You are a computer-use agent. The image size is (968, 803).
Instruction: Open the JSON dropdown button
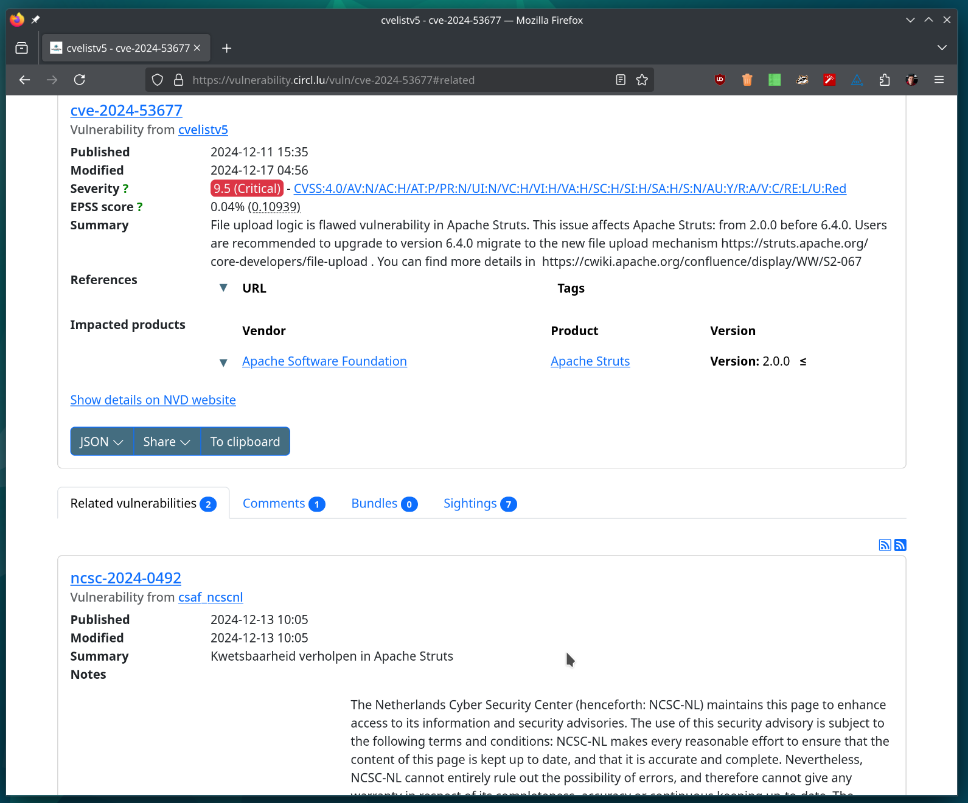click(x=102, y=442)
